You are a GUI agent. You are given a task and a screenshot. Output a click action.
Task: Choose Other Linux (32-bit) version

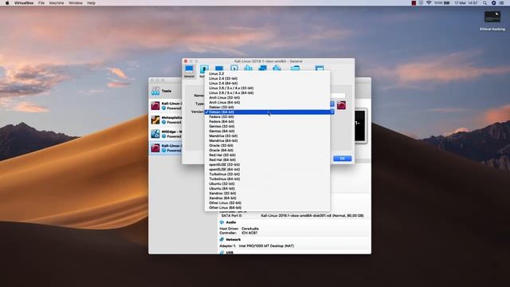(x=268, y=202)
